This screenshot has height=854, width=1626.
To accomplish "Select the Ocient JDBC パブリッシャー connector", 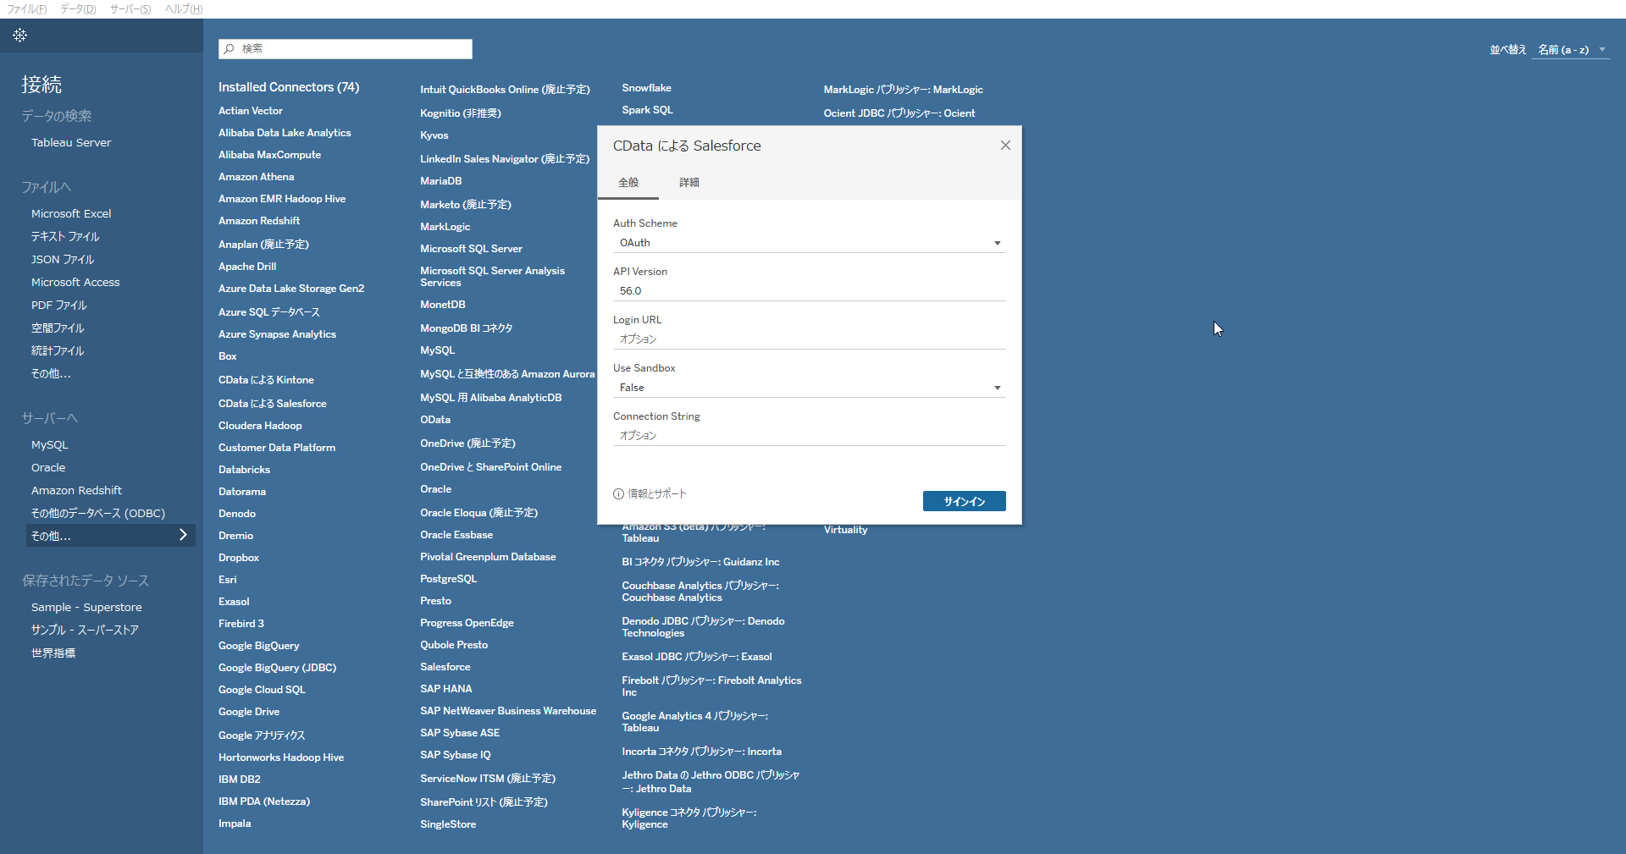I will 899,113.
